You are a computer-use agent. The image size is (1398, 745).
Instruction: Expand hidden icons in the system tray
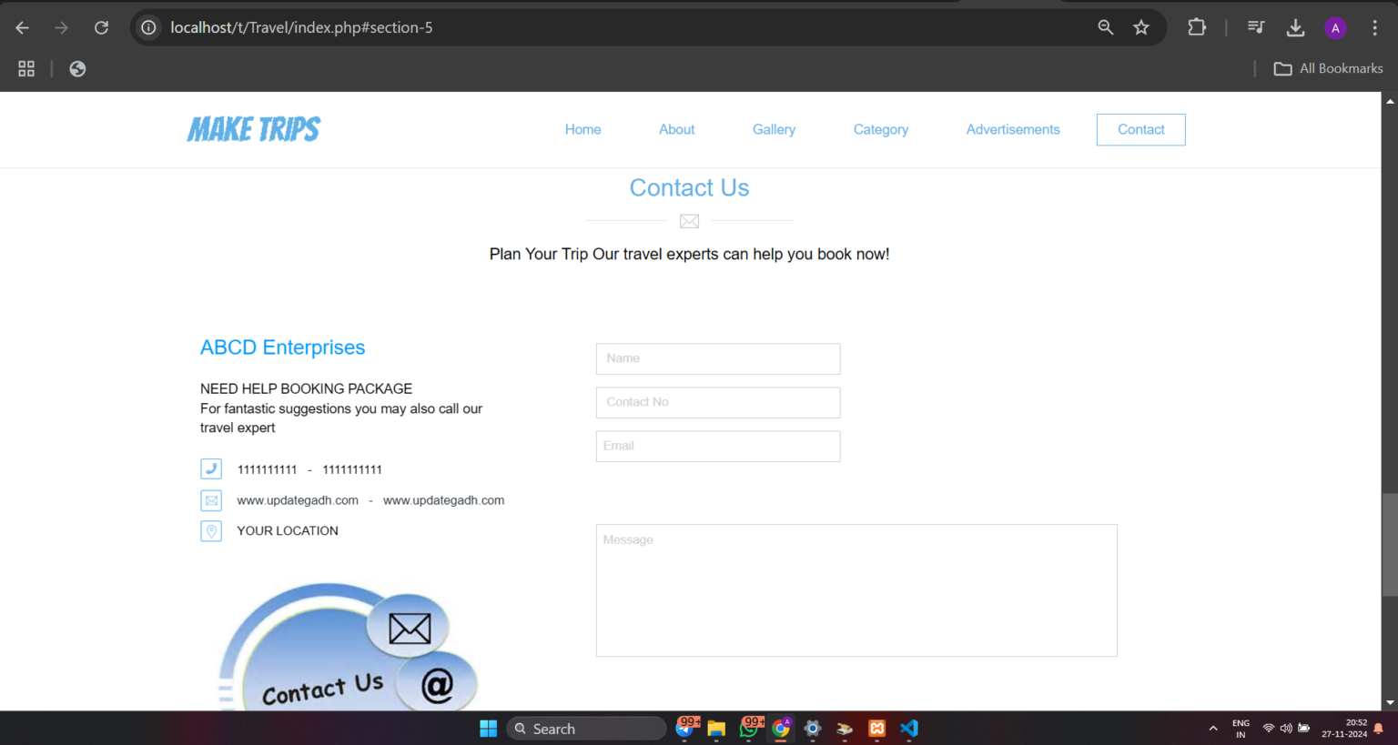click(1213, 728)
